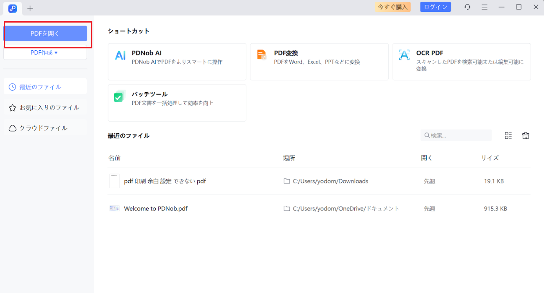Screen dimensions: 544x293
Task: Select the PDNob home tab
Action: [x=12, y=8]
